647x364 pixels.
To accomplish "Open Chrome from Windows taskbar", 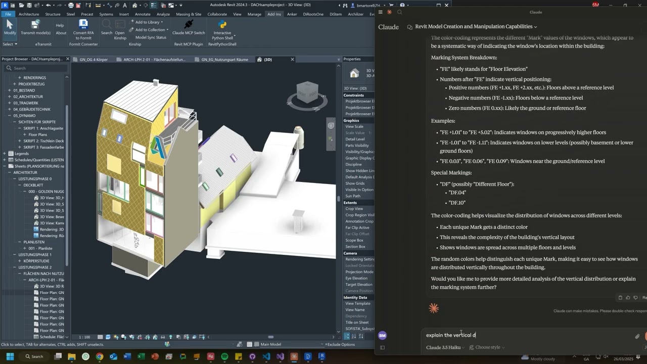I will (100, 356).
